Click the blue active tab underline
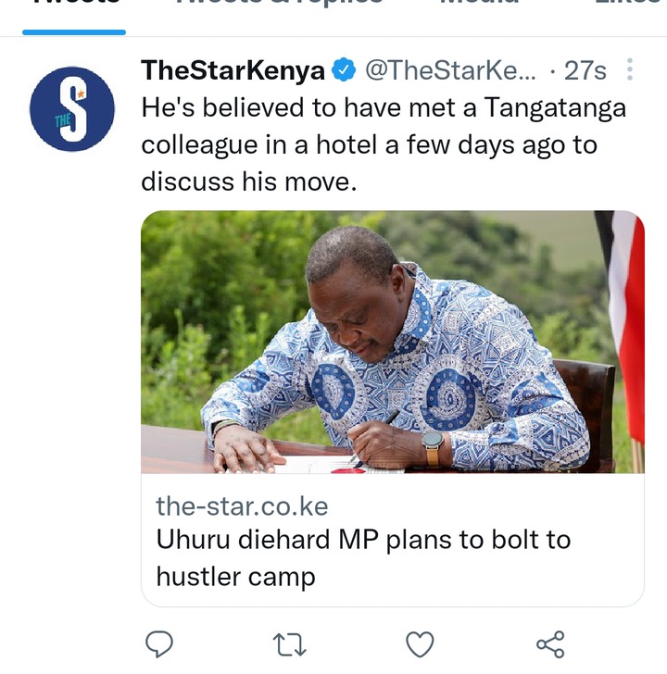This screenshot has height=674, width=667. [x=74, y=32]
